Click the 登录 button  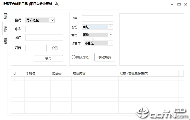pos(48,58)
